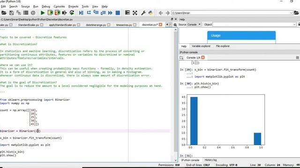Close the timeseries.py tab

(x=135, y=25)
